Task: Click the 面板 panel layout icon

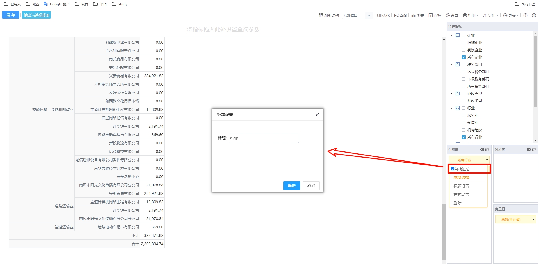Action: coord(430,15)
